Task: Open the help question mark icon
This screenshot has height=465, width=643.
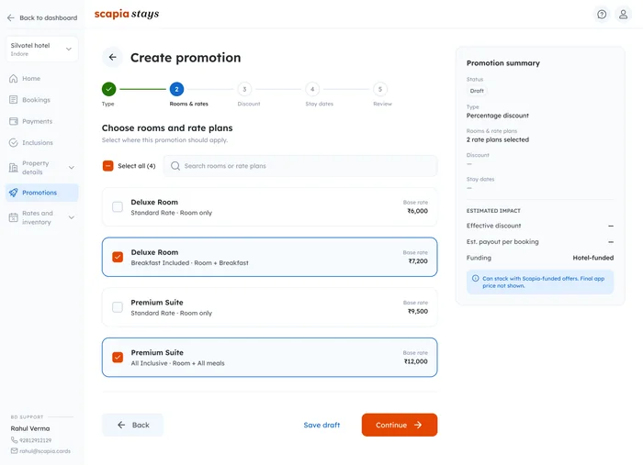Action: [602, 15]
